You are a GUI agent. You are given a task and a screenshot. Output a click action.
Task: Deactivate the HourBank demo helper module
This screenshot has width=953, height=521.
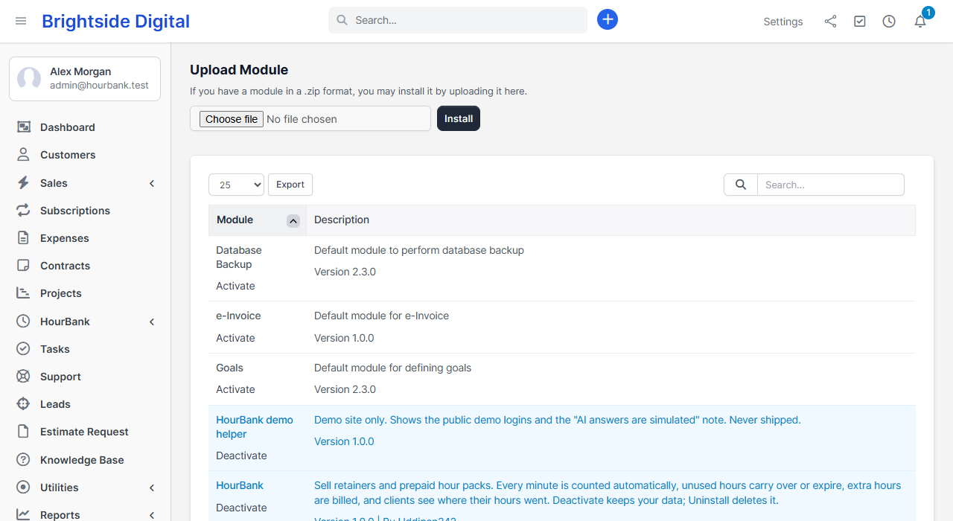(241, 456)
